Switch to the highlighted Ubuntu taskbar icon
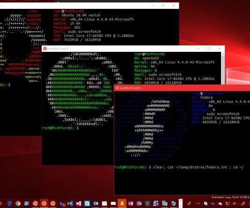This screenshot has height=208, width=250. click(44, 203)
